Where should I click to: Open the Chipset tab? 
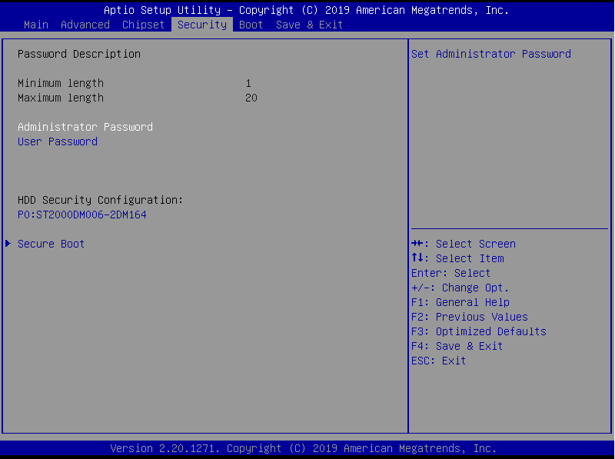[143, 25]
